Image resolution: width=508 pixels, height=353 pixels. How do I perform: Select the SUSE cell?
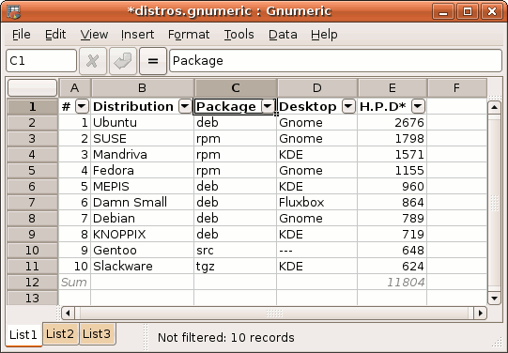point(142,139)
